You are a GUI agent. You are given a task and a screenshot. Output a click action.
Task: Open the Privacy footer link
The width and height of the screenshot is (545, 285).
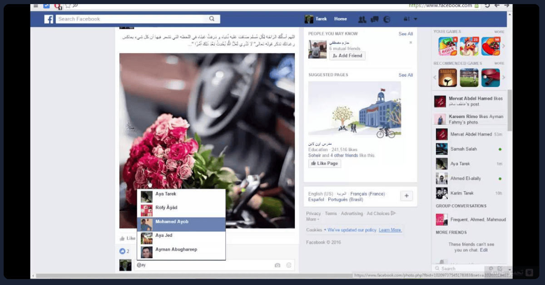pos(313,214)
